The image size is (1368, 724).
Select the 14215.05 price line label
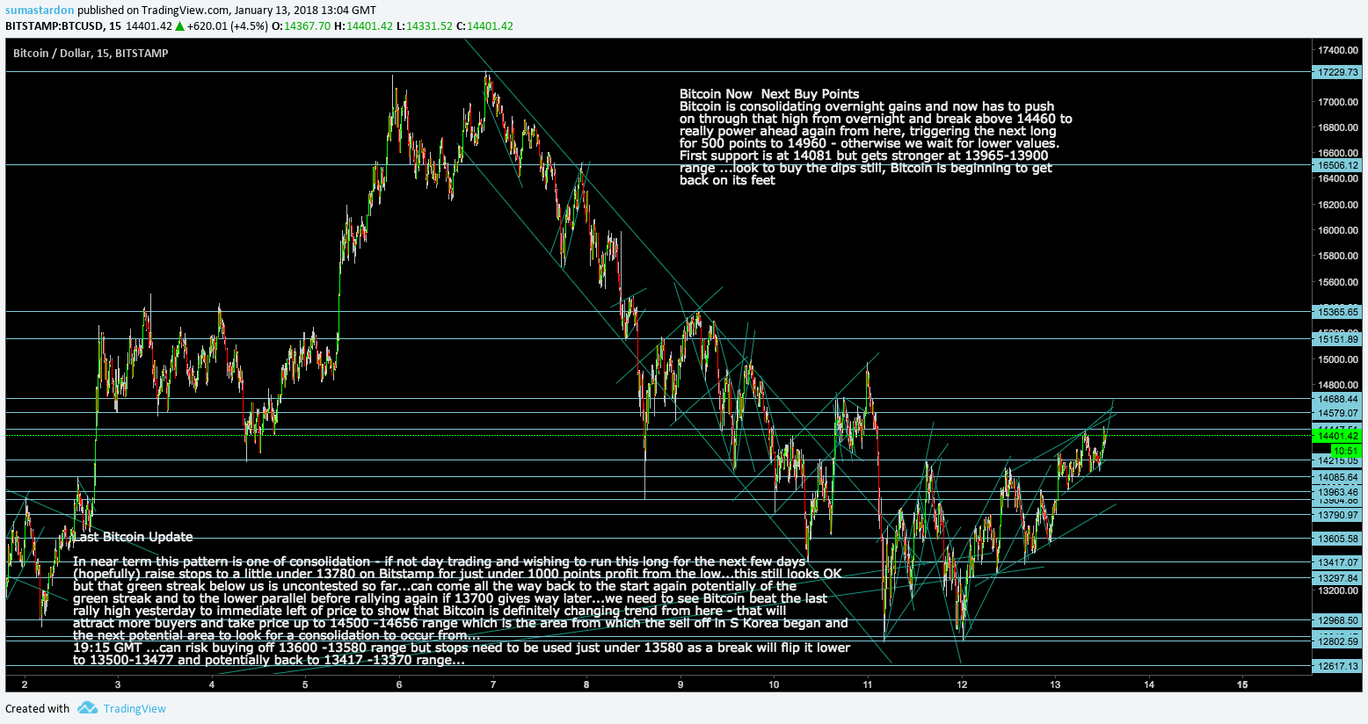pyautogui.click(x=1337, y=460)
